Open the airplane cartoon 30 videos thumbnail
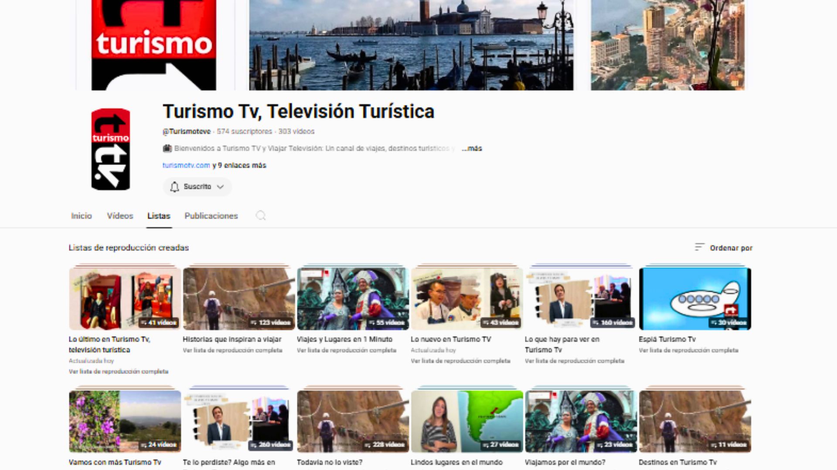This screenshot has height=470, width=837. (695, 299)
